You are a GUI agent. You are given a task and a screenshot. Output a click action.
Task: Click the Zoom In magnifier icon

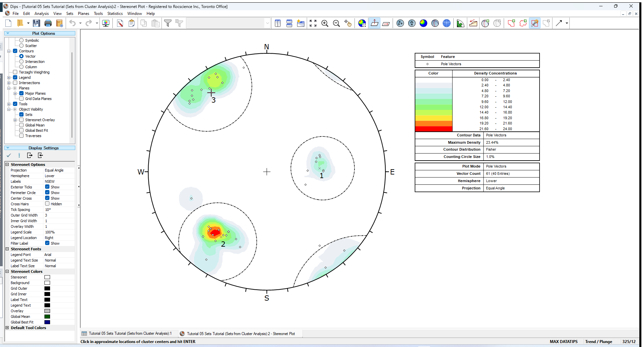[x=325, y=23]
